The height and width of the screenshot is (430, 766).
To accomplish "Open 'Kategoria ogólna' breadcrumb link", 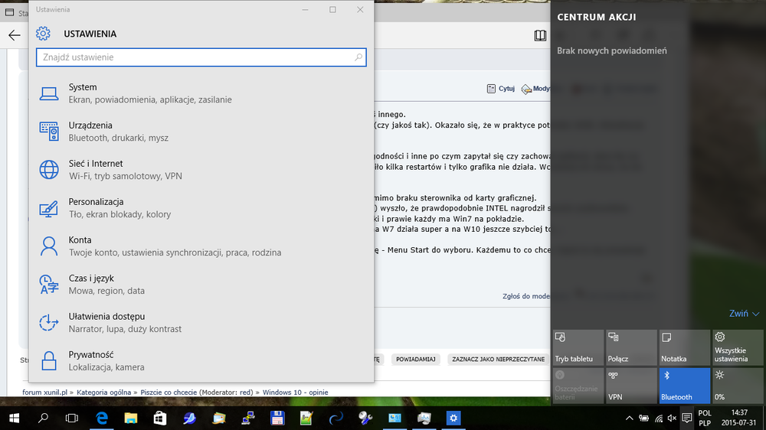I will tap(103, 392).
